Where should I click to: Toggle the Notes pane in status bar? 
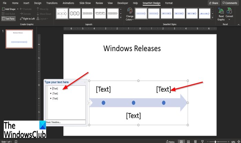click(170, 142)
